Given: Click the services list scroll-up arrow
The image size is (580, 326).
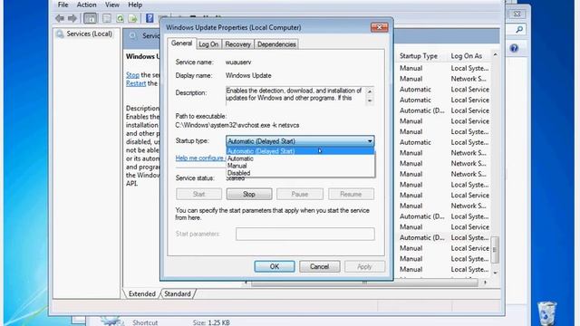Looking at the screenshot, I should pos(495,55).
